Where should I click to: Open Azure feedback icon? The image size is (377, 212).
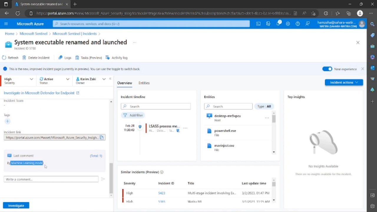[308, 24]
